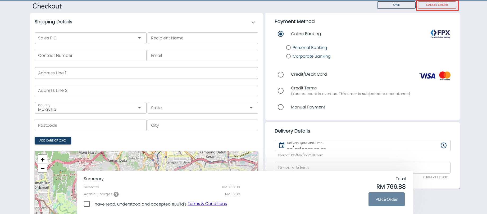Open the delivery date calendar icon
The width and height of the screenshot is (487, 214).
point(282,145)
